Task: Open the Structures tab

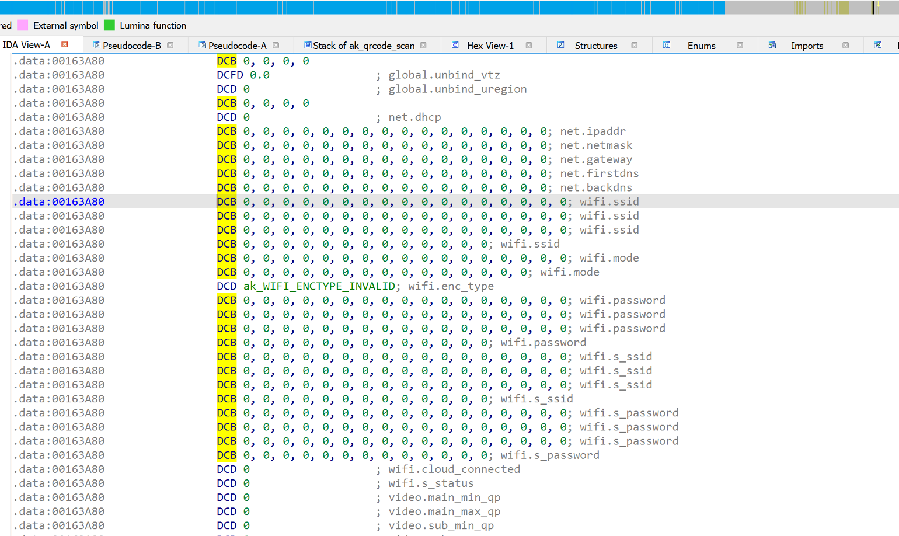Action: pos(595,46)
